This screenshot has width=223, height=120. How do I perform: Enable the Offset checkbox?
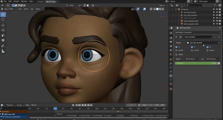tap(176, 55)
